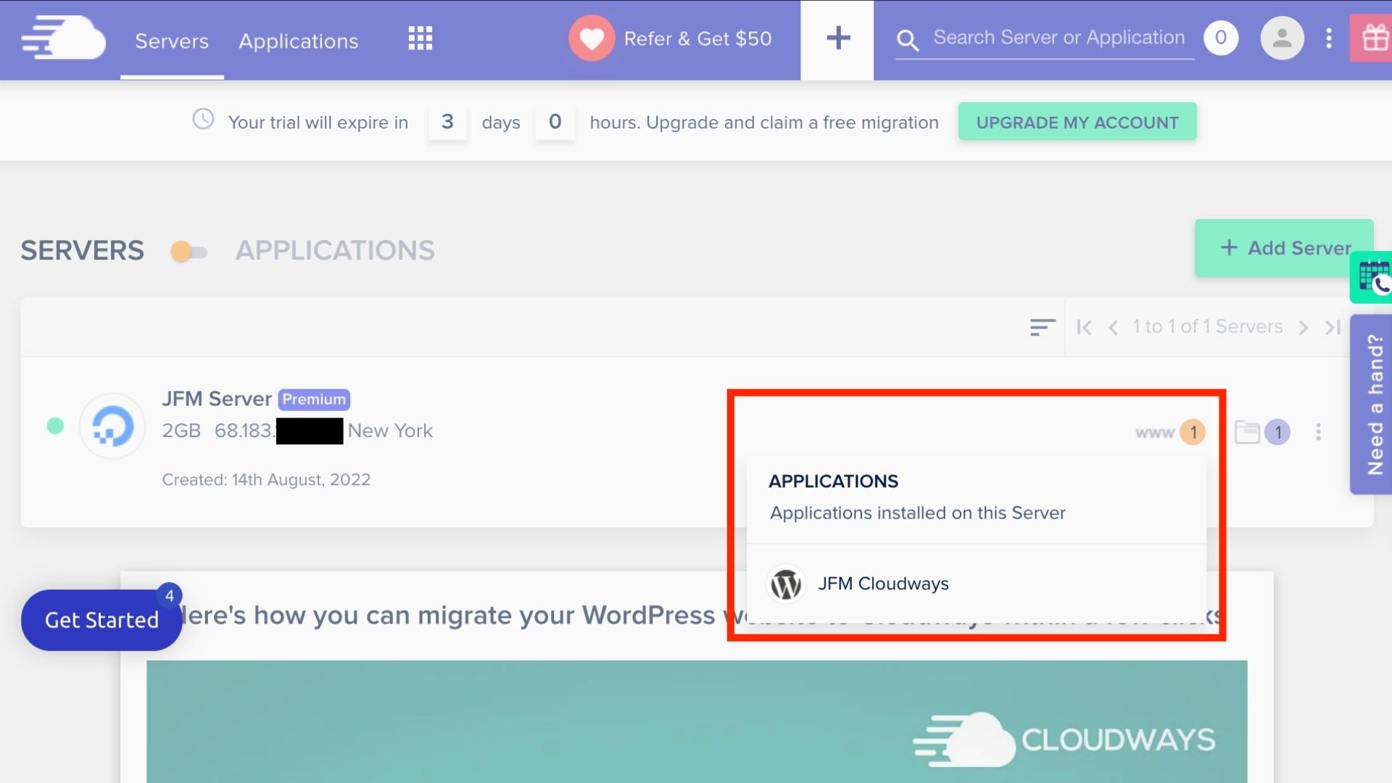Click the DigitalOcean provider logo

click(112, 426)
